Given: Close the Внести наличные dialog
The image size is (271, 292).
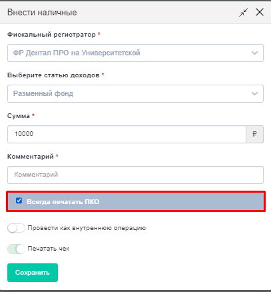Looking at the screenshot, I should click(260, 12).
